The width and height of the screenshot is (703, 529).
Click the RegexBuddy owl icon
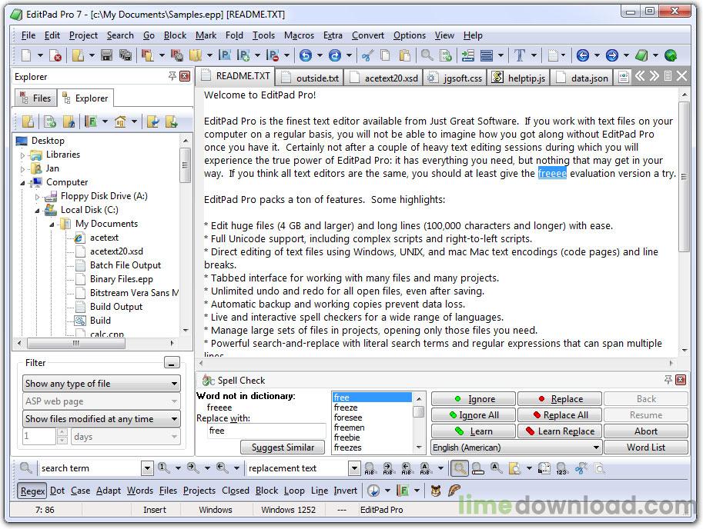click(435, 491)
